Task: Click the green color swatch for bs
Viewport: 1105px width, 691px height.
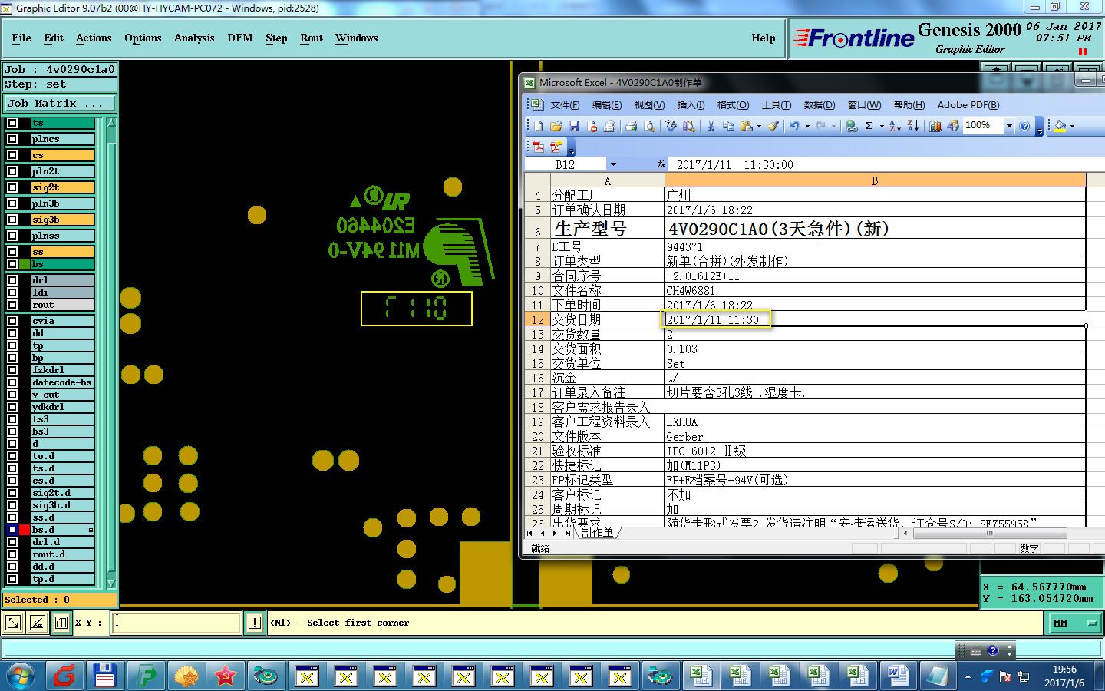Action: click(25, 264)
